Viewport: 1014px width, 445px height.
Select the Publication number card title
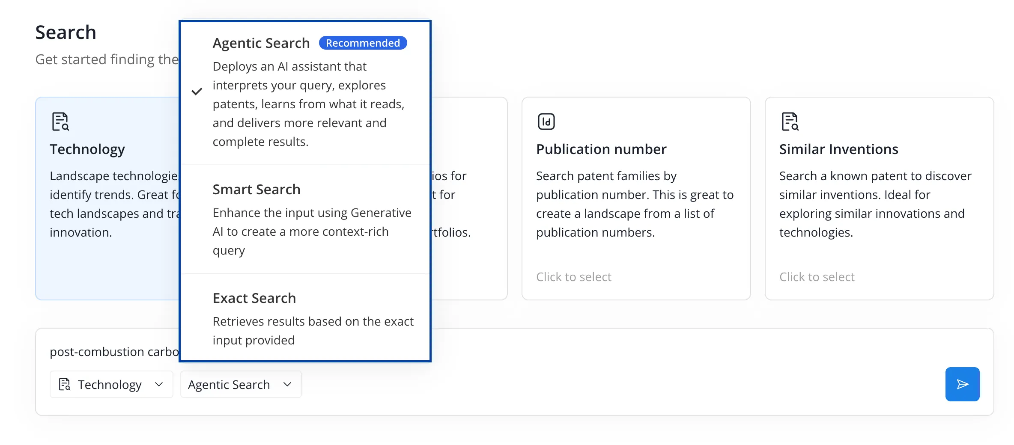tap(601, 149)
